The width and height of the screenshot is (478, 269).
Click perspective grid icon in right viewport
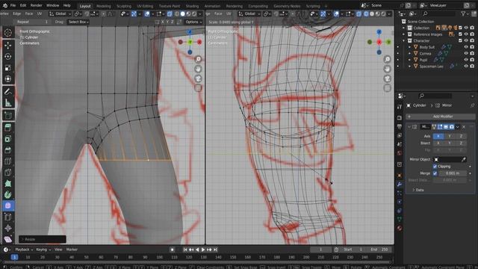tap(387, 88)
